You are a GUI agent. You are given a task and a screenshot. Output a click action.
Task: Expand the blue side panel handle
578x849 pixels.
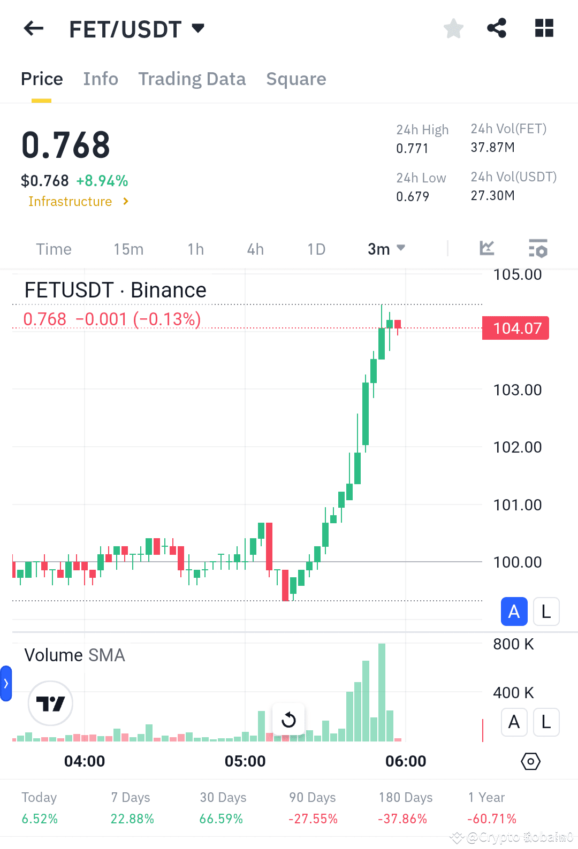[x=6, y=683]
